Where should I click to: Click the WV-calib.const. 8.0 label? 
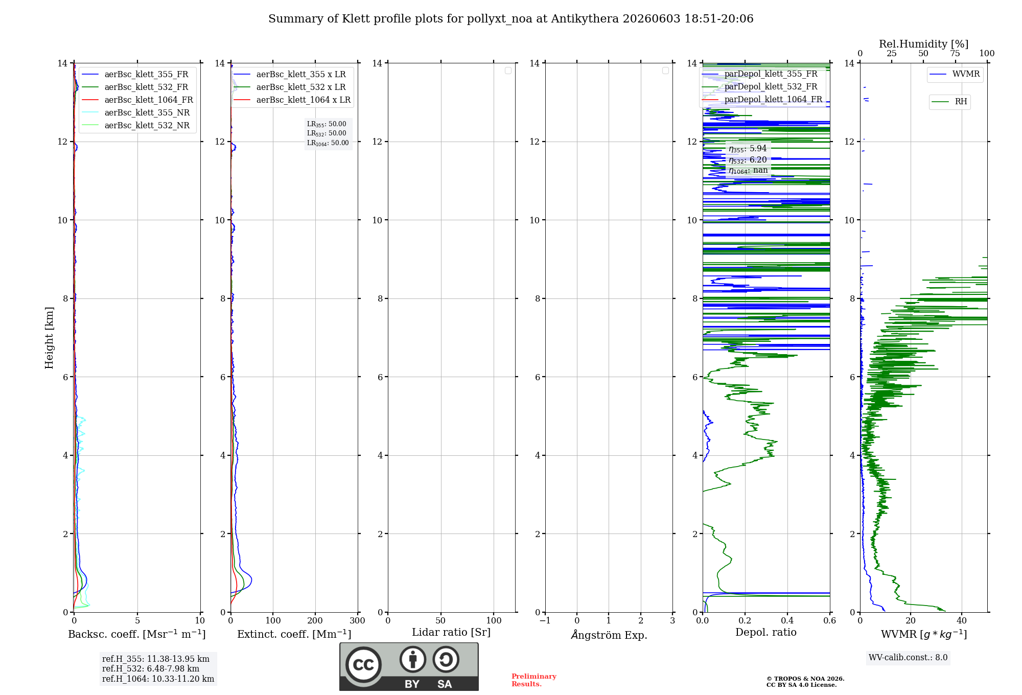(908, 658)
